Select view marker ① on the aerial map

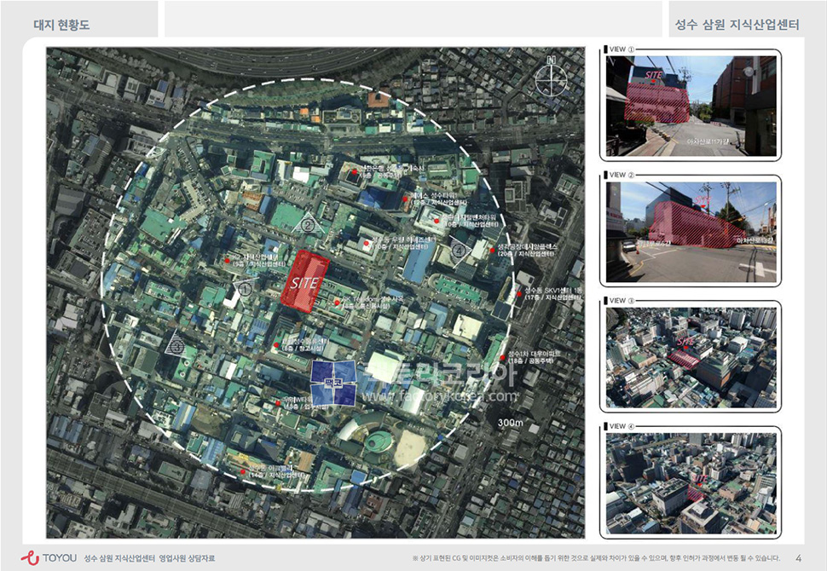point(244,288)
